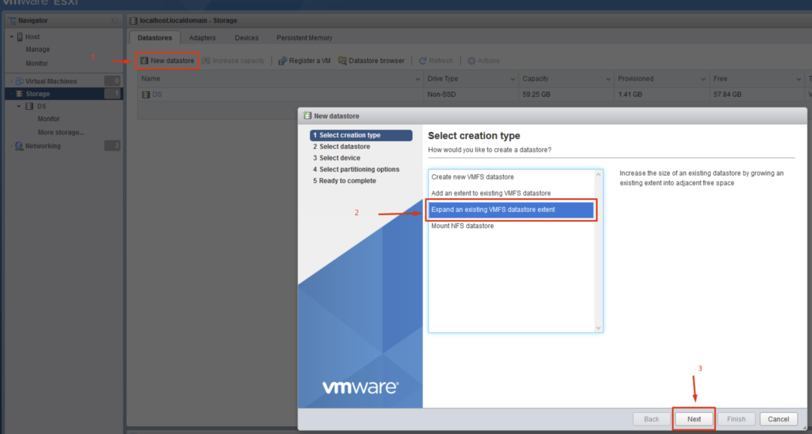The height and width of the screenshot is (434, 812).
Task: Click the Increase capacity toolbar icon
Action: 205,60
